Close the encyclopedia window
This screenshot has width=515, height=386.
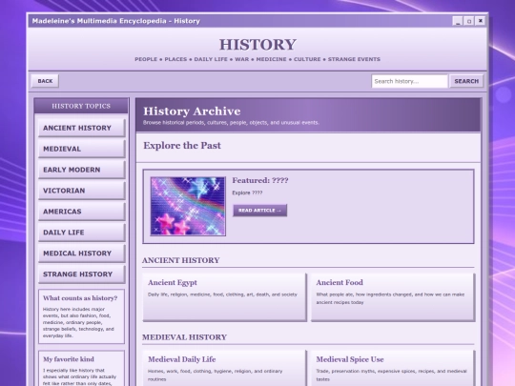[480, 21]
